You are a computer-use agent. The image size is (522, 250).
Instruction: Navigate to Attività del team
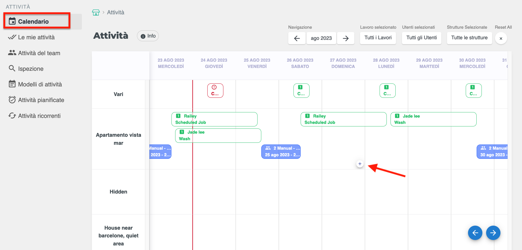(x=39, y=53)
